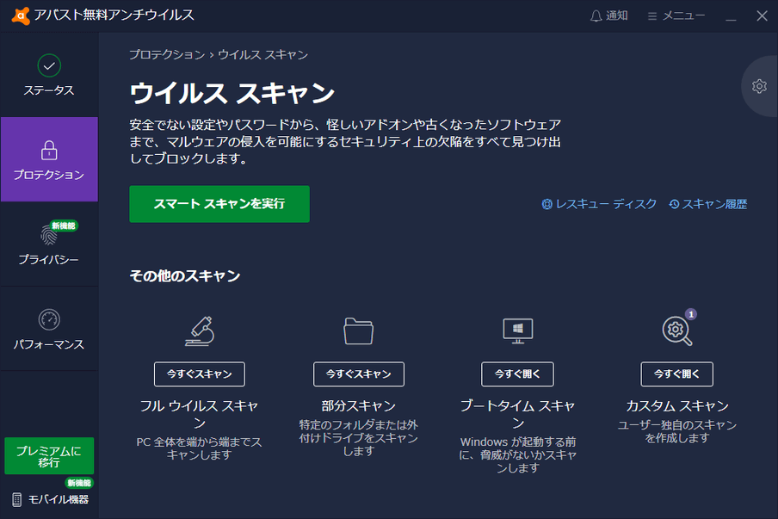Click 今すぐ開く for ブートタイム スキャン
778x519 pixels.
pyautogui.click(x=517, y=374)
